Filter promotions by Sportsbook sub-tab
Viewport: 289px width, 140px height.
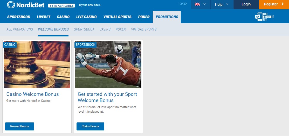[x=84, y=29]
